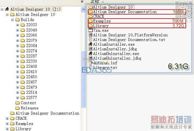194x131 pixels.
Task: Expand the 22287 folder node
Action: point(17,56)
